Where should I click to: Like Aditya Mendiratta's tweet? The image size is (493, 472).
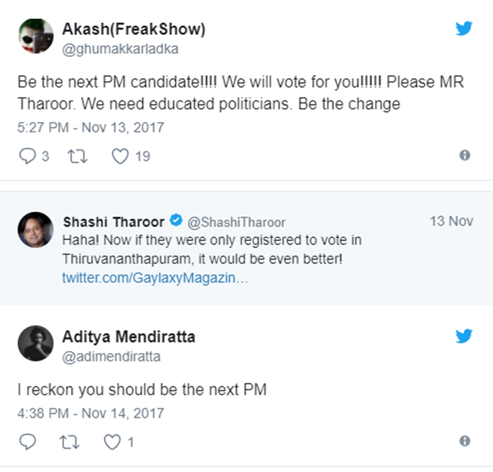(x=112, y=442)
